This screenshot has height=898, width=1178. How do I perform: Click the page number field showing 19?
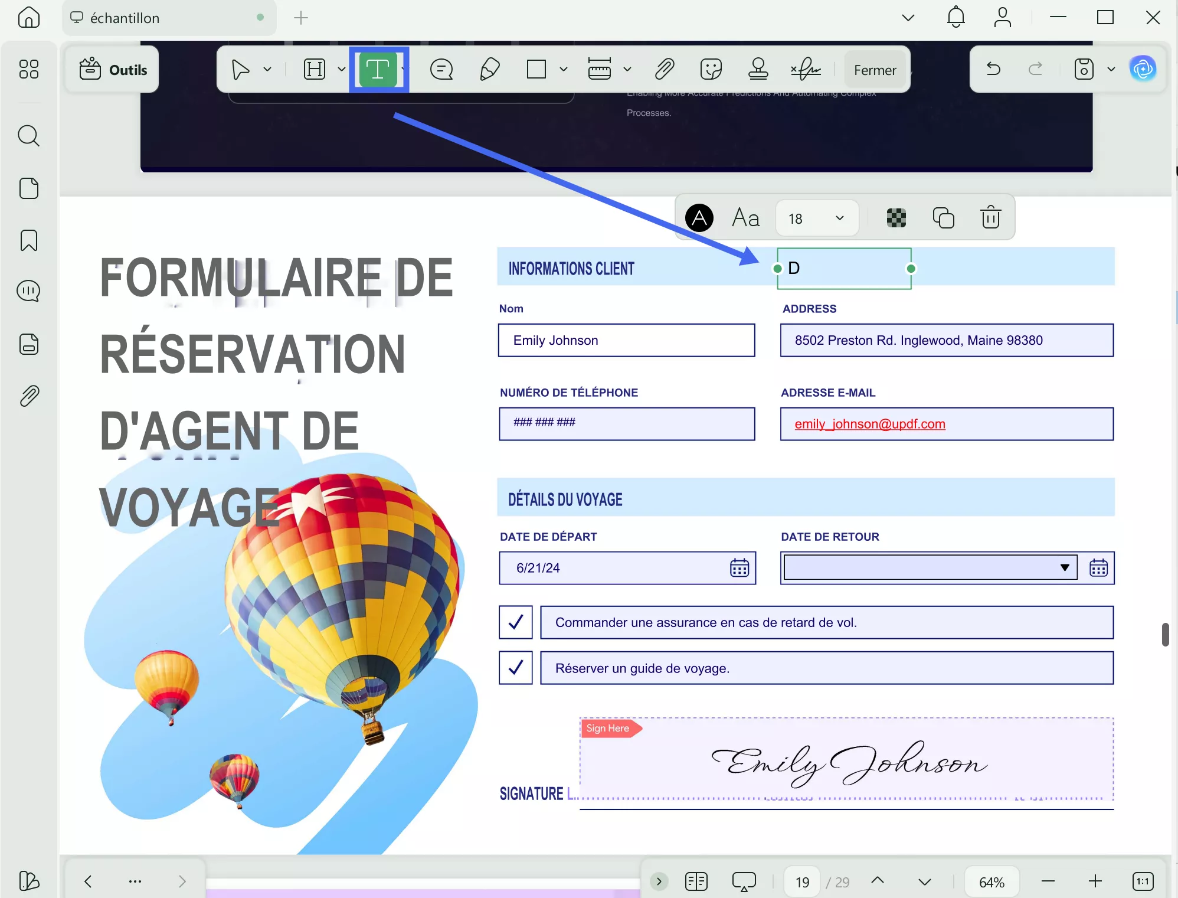click(801, 881)
